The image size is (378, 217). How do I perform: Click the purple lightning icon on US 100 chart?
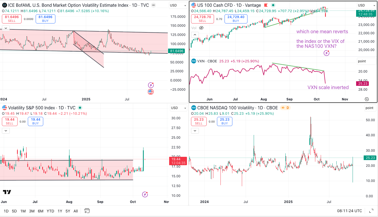click(x=326, y=53)
